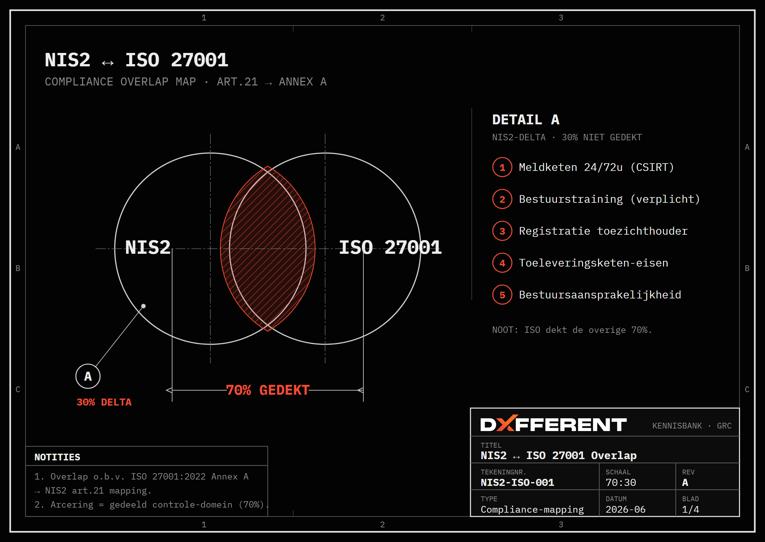765x542 pixels.
Task: Click note 1 about Annex A overlap
Action: click(142, 484)
